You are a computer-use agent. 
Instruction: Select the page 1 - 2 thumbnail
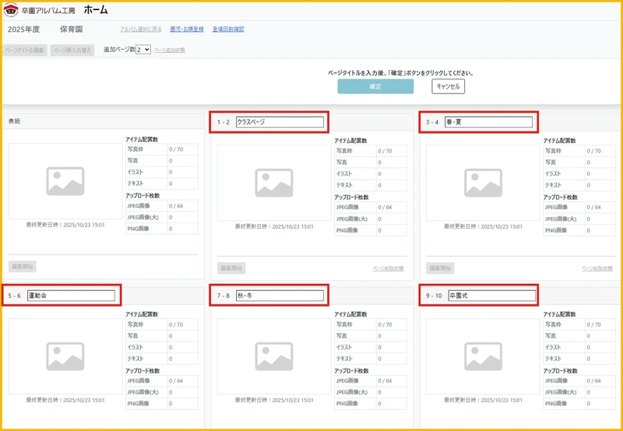tap(274, 183)
